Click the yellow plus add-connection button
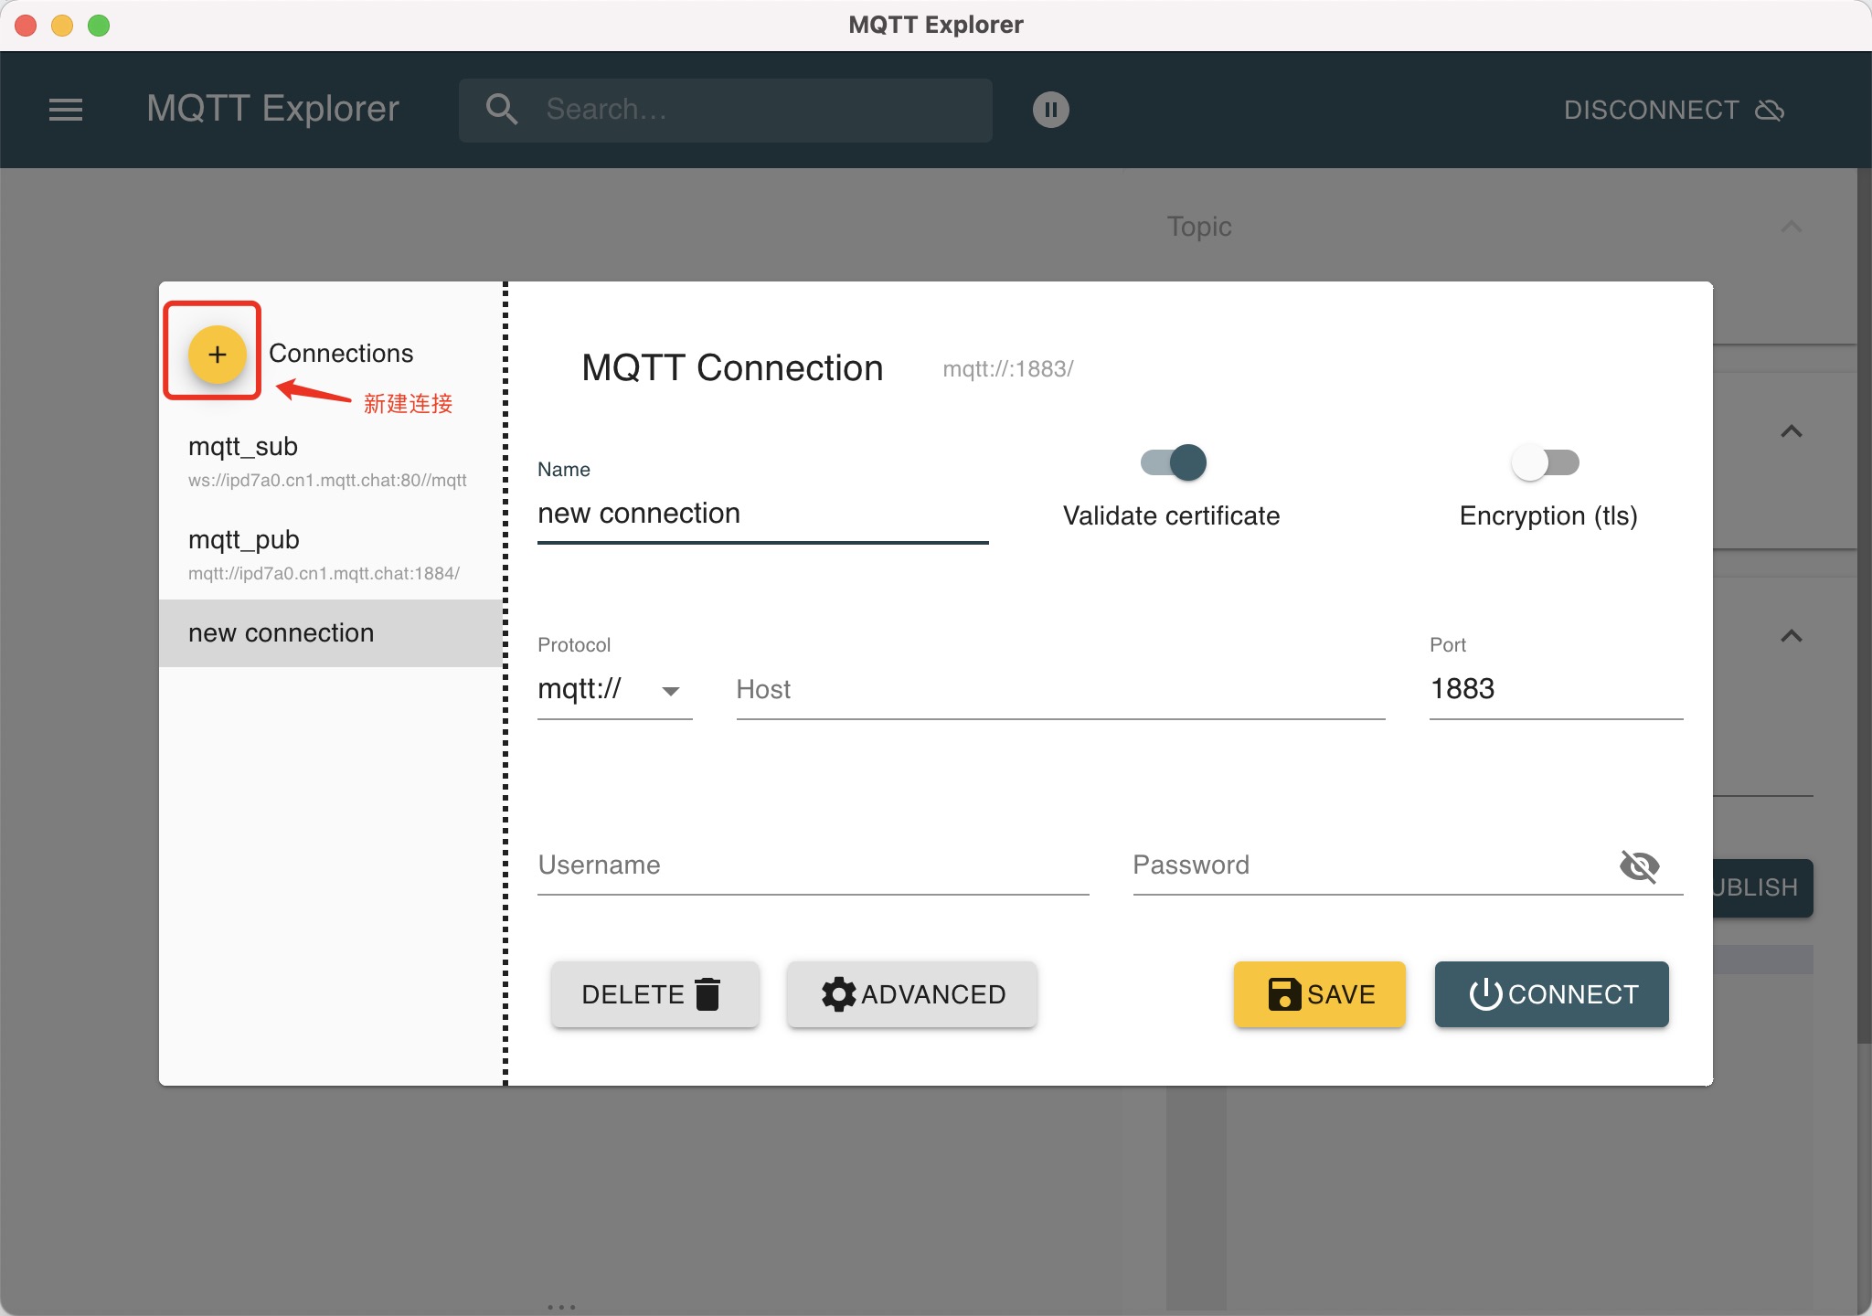 pyautogui.click(x=217, y=354)
